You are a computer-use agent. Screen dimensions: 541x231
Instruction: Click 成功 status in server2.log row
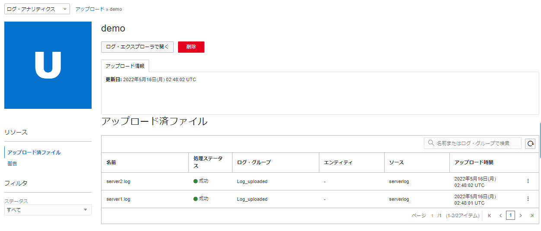click(201, 181)
